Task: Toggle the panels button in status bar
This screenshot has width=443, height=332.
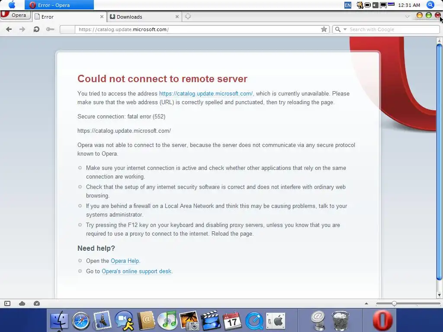Action: 7,303
